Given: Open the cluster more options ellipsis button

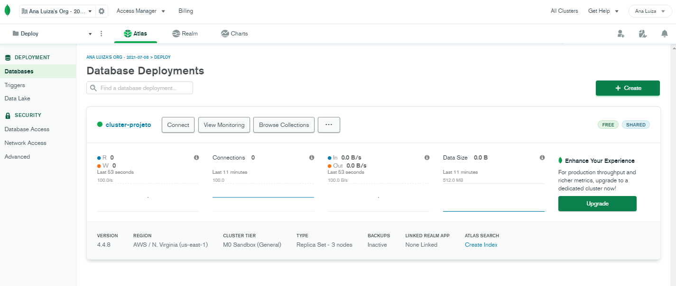Looking at the screenshot, I should (x=329, y=125).
